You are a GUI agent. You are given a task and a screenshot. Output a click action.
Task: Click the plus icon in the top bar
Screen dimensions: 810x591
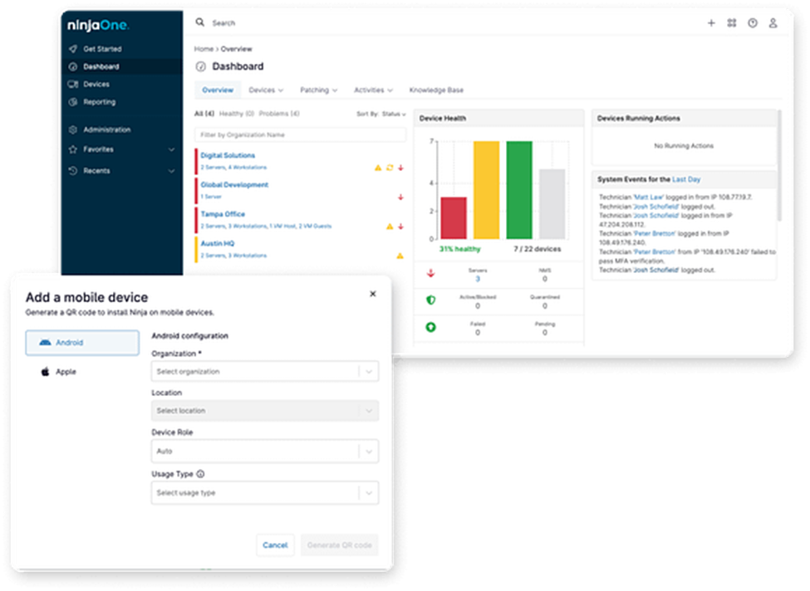pos(711,23)
